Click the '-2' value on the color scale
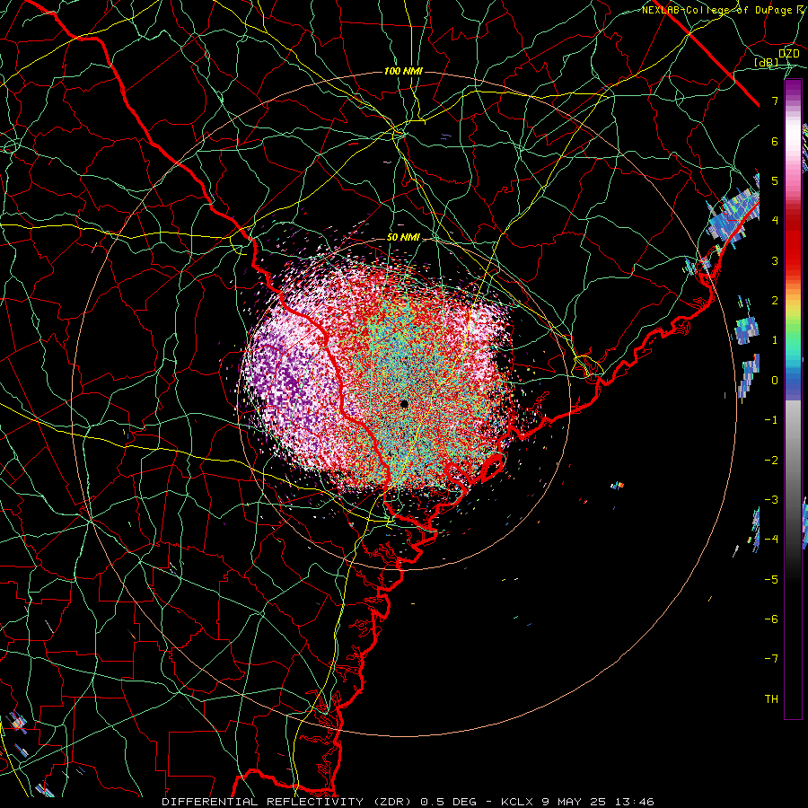The width and height of the screenshot is (808, 808). click(771, 461)
